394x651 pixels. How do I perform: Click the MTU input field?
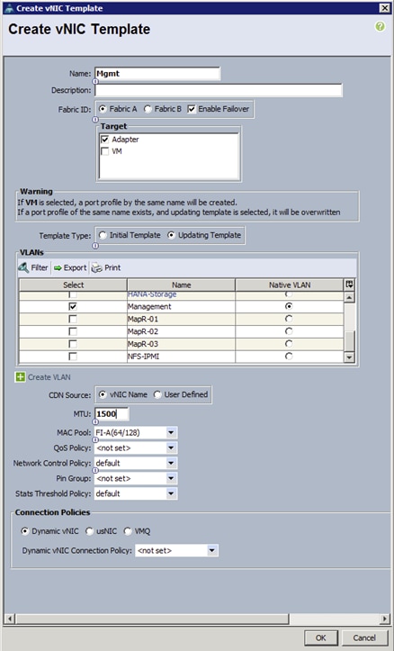(x=112, y=414)
